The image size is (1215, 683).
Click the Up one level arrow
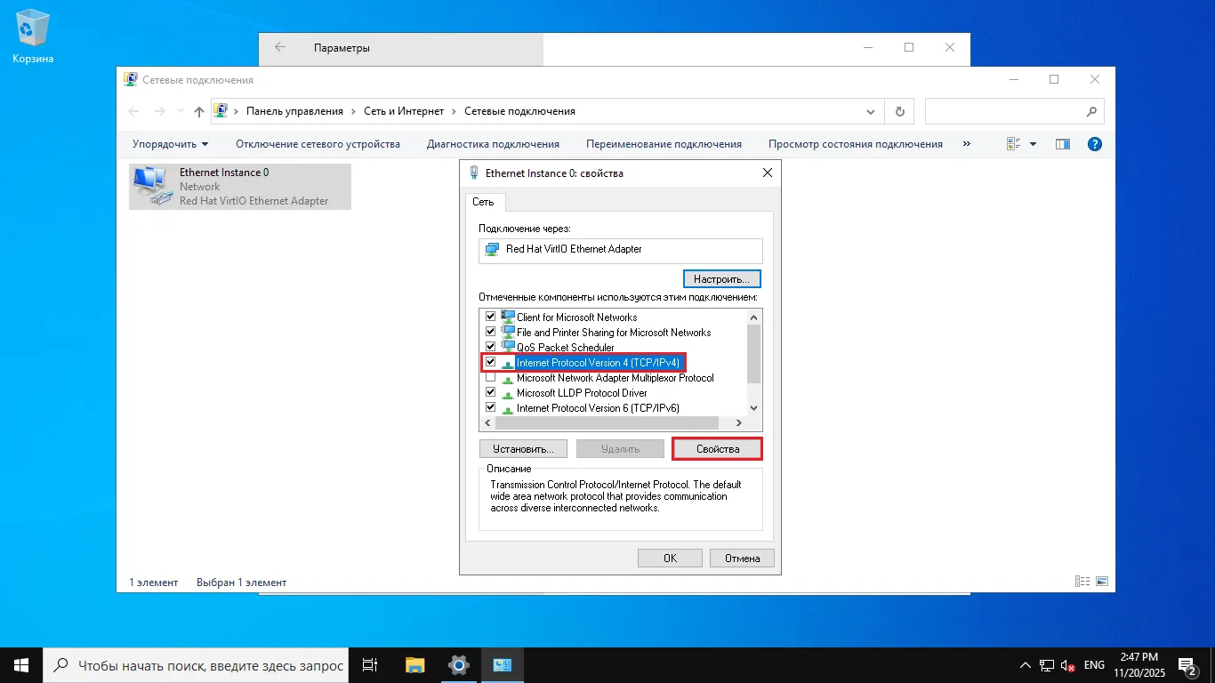point(199,112)
